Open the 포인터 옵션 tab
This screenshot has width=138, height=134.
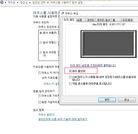pyautogui.click(x=103, y=20)
